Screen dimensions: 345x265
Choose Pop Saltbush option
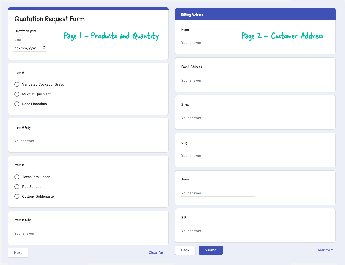[17, 187]
